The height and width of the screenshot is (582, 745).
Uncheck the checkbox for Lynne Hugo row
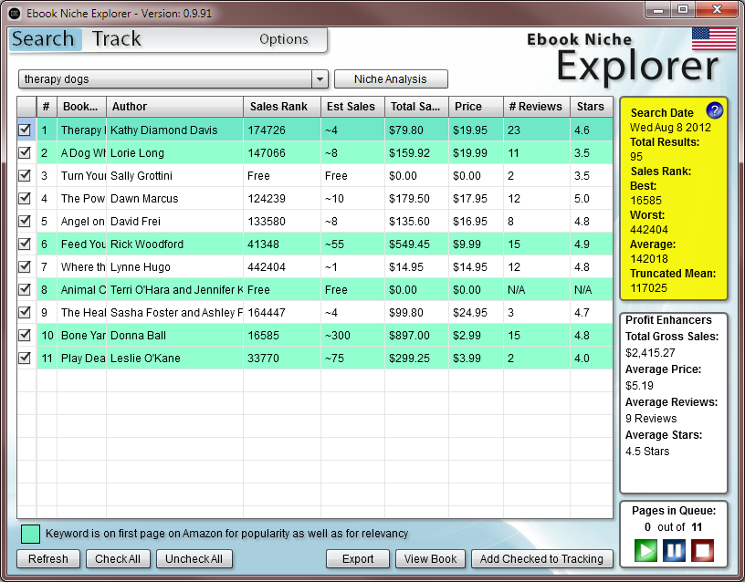coord(25,266)
